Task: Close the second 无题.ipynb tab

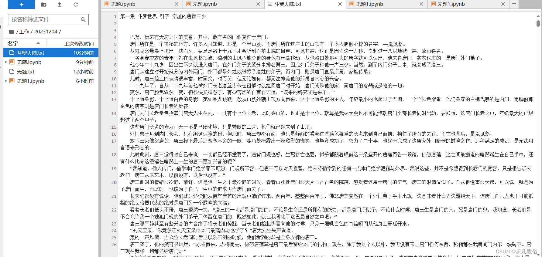Action: pos(258,4)
